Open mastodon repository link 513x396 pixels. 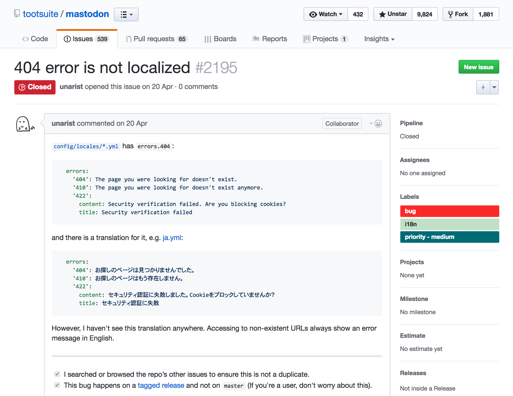pos(87,14)
